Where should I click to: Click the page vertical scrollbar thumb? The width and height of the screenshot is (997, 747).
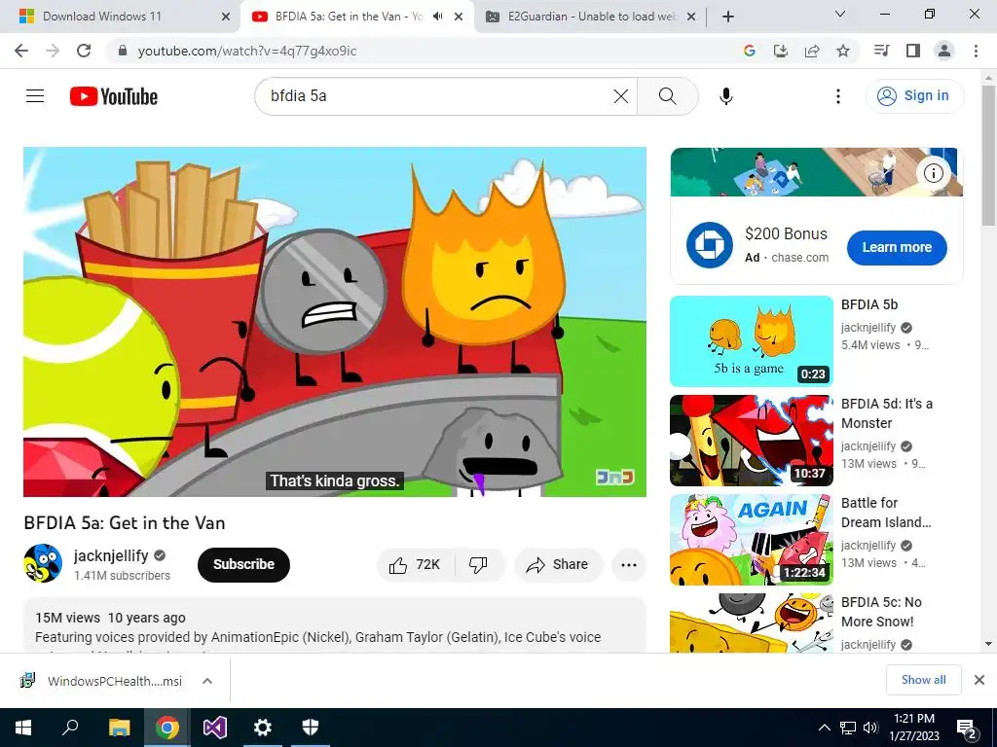tap(988, 156)
